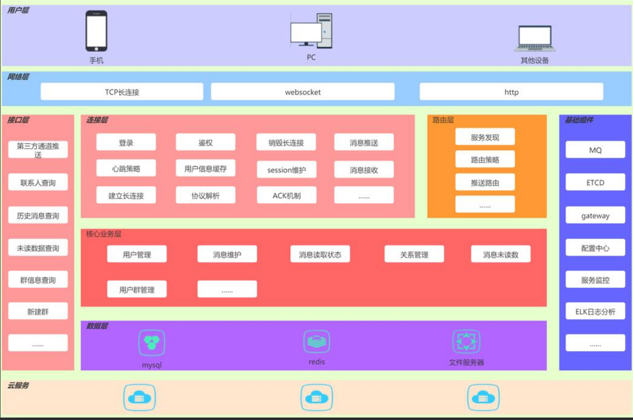This screenshot has width=633, height=420.
Task: Click the ...... box in 核心业务层
Action: coord(227,289)
